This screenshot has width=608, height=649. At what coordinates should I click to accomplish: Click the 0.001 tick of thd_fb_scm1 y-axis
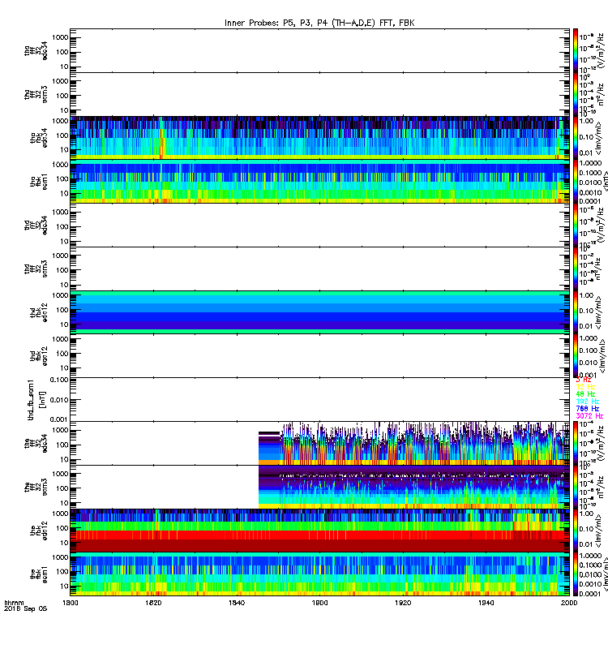click(58, 419)
